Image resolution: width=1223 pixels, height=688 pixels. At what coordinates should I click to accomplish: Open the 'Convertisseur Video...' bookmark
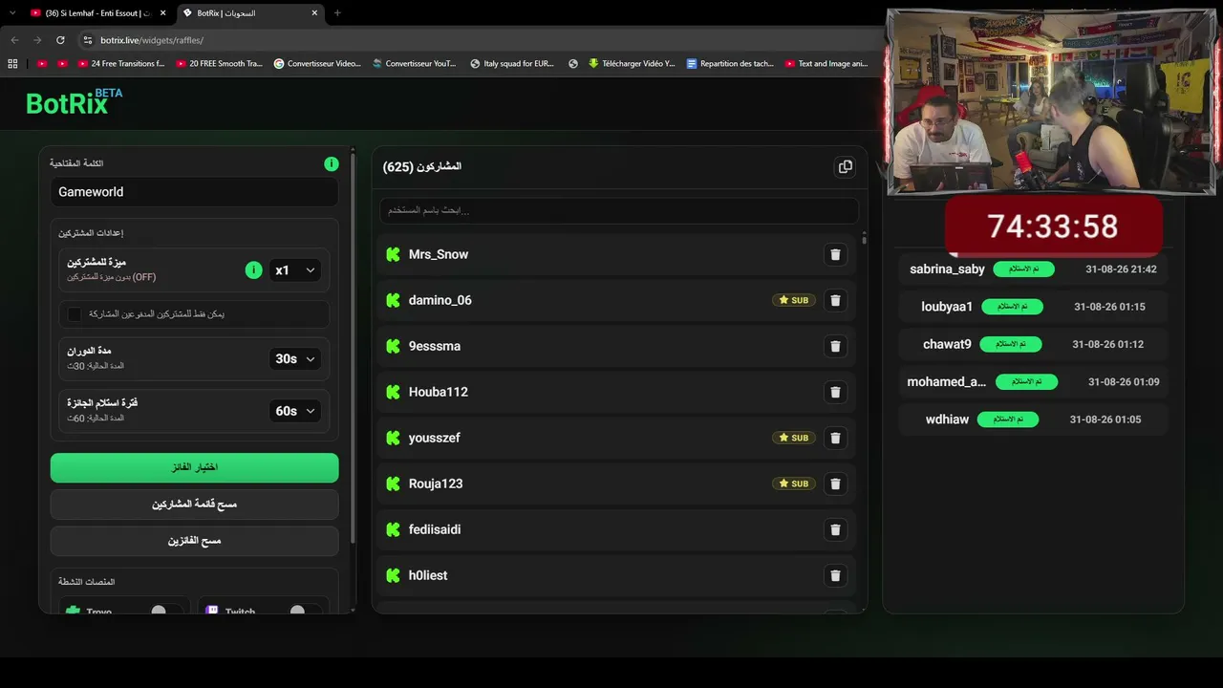coord(317,64)
